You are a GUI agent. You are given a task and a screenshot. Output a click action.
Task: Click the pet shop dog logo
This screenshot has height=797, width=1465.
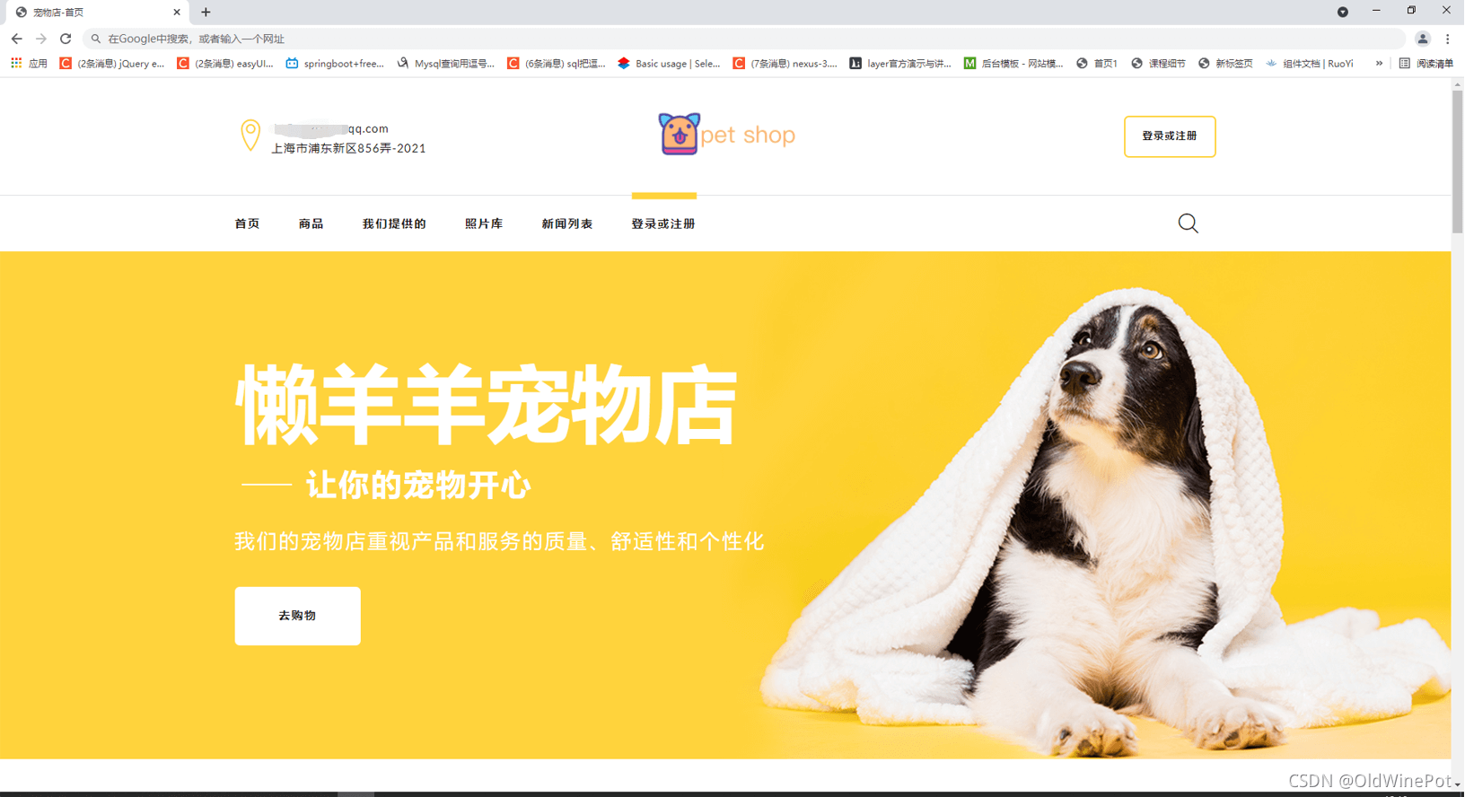tap(679, 135)
